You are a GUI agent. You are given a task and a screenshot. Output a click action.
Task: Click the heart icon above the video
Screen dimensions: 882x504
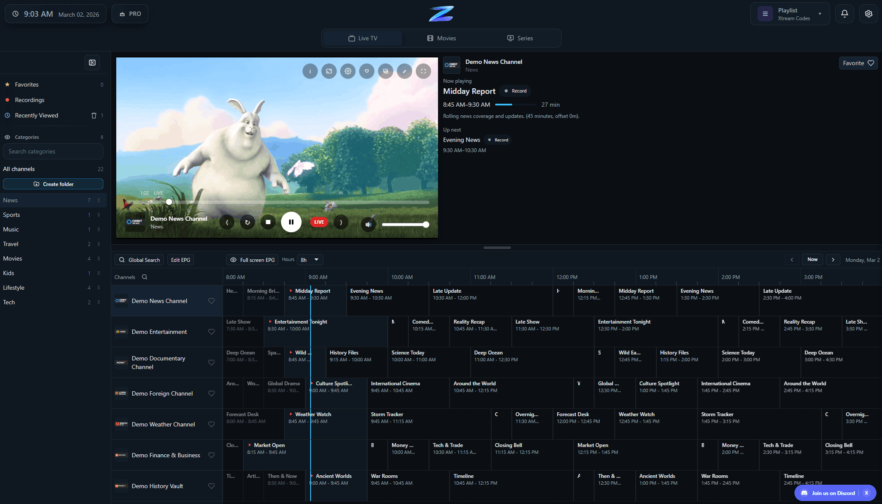coord(367,71)
